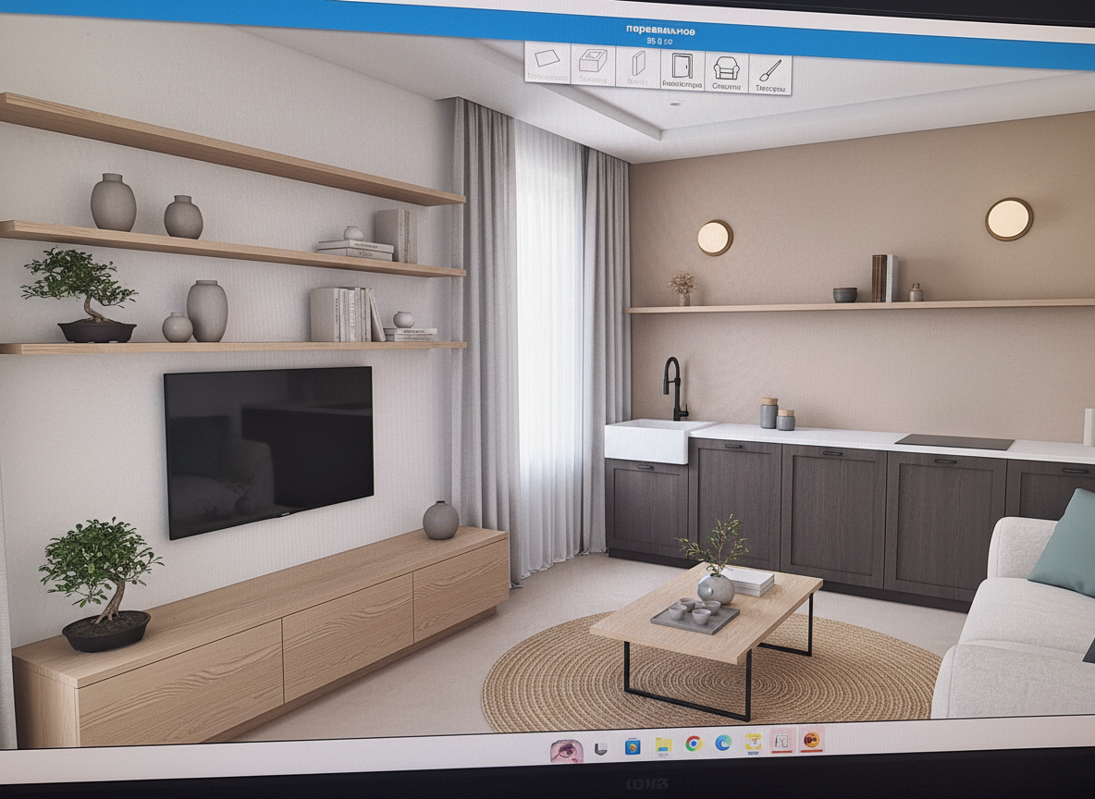Click the orange round taskbar icon

click(x=811, y=740)
